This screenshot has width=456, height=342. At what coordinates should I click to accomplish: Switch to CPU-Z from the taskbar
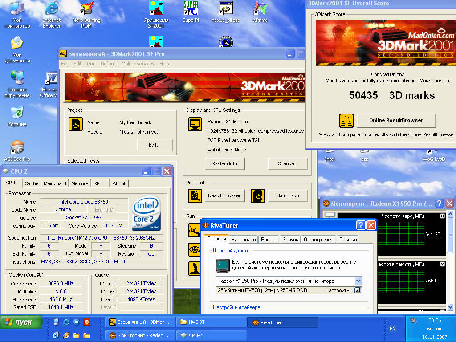click(212, 335)
